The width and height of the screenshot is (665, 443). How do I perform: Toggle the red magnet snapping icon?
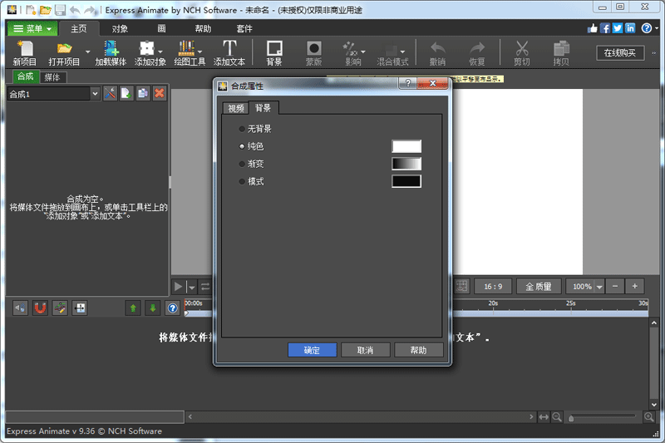point(40,308)
